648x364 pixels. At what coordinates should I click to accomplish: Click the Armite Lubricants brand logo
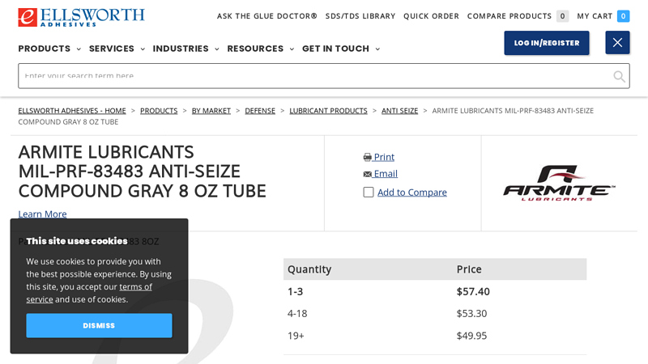pos(559,183)
